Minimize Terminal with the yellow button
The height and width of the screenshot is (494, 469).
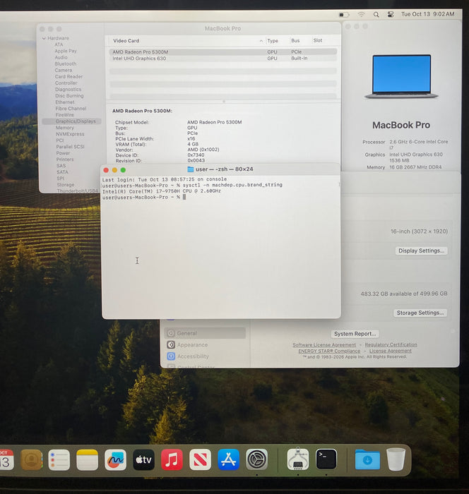coord(114,170)
